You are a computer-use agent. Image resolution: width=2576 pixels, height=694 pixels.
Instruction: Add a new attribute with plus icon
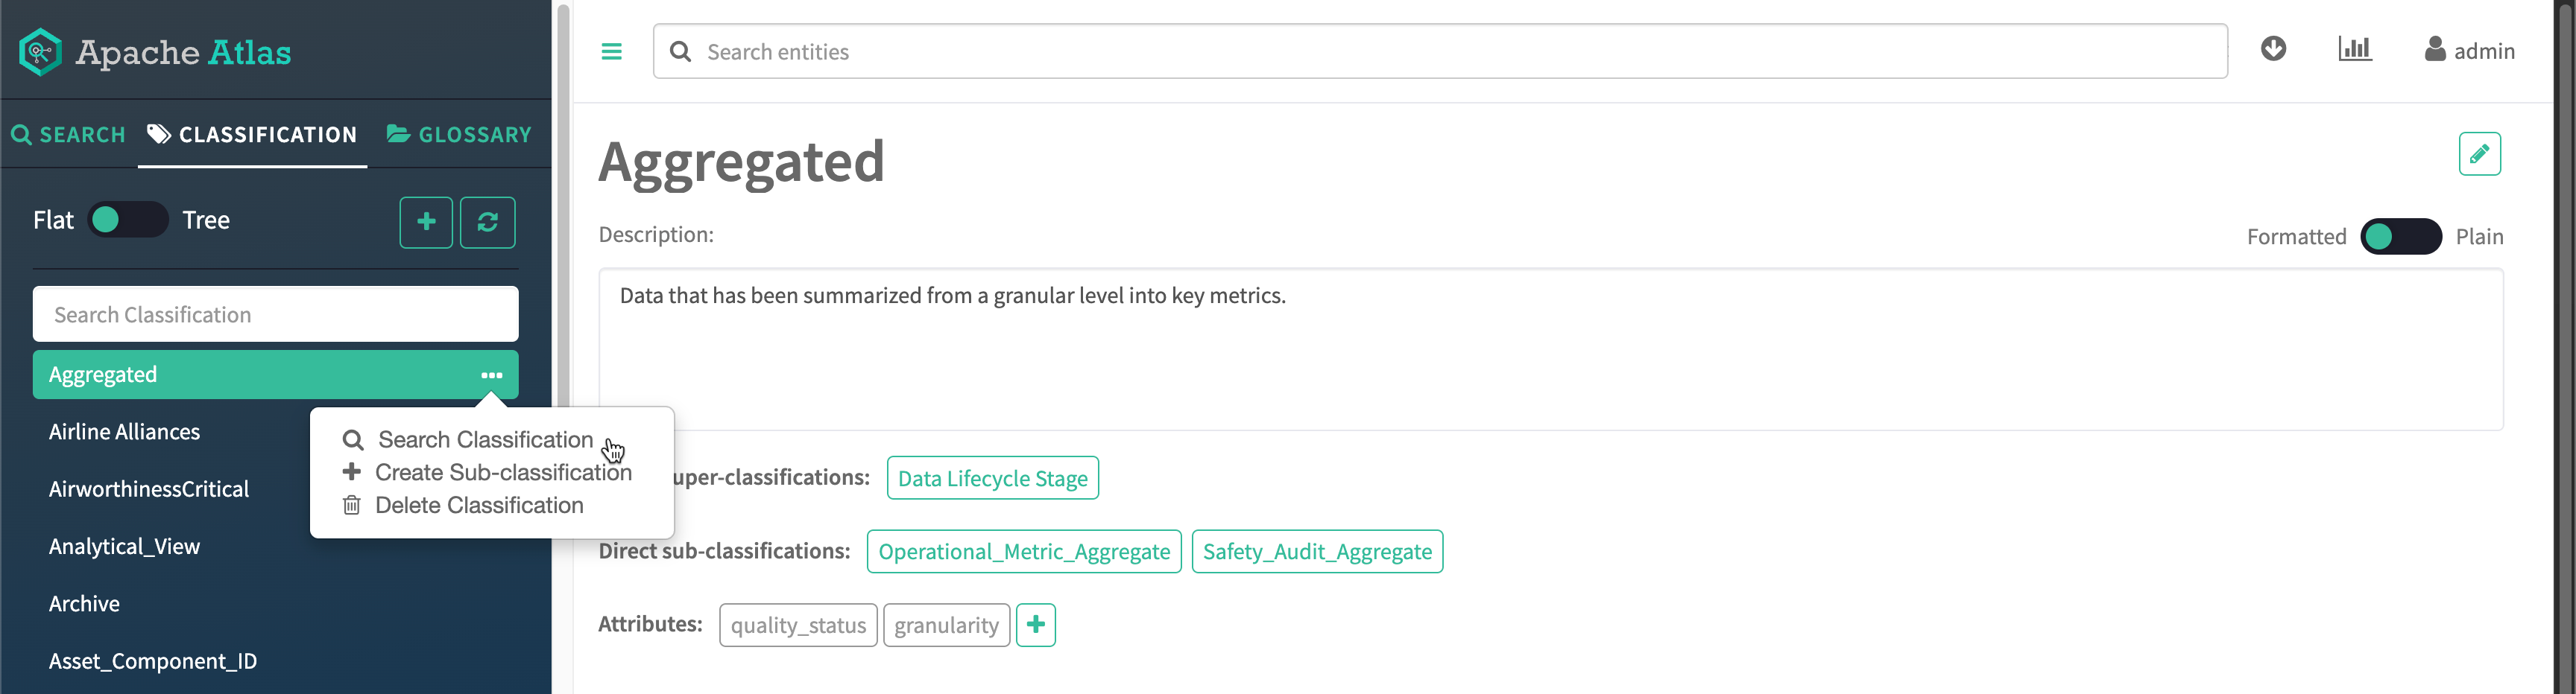click(x=1035, y=625)
